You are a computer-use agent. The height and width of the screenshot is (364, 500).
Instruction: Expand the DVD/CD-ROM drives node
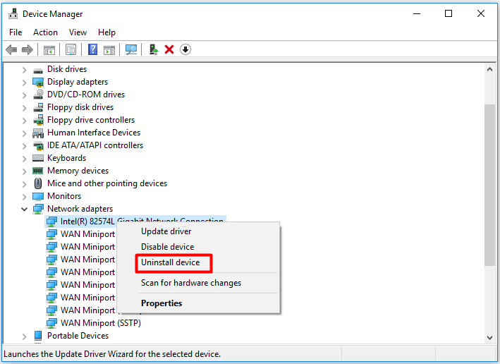25,95
